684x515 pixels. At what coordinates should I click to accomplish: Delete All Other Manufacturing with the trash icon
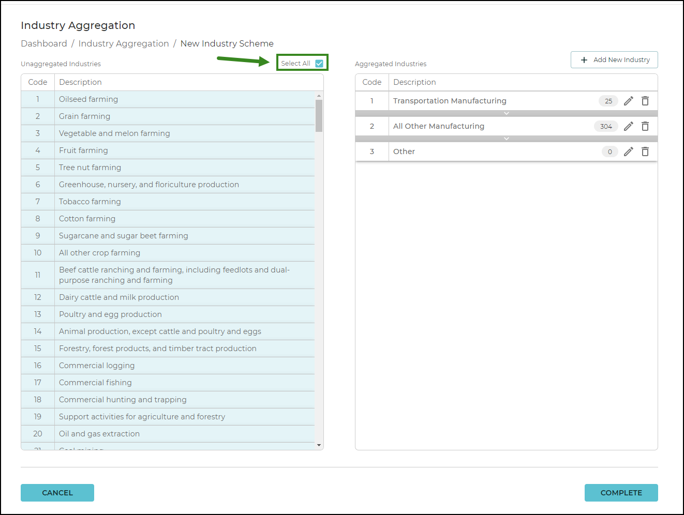click(x=645, y=126)
